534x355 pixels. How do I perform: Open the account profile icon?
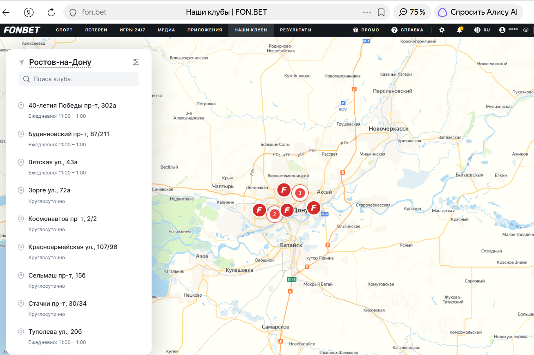tap(502, 30)
